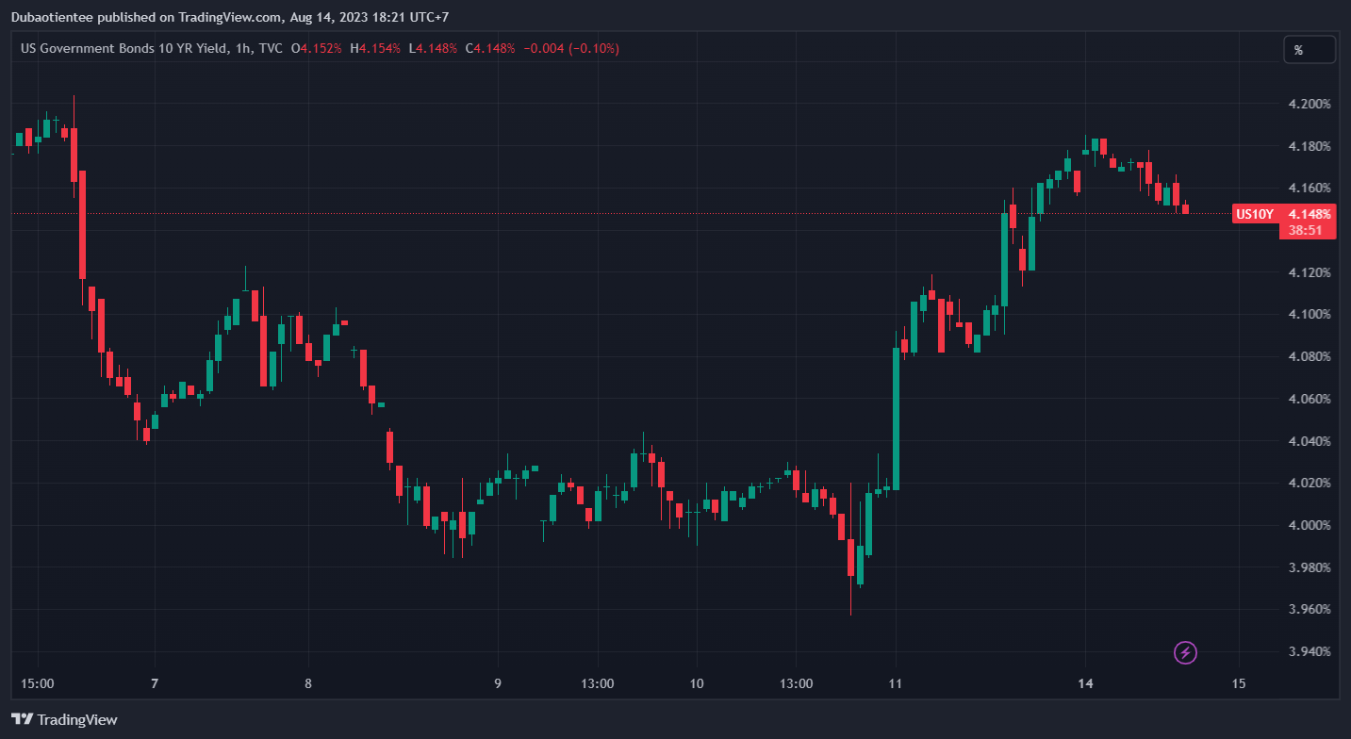Click the tall green candle at Aug 11 open
1351x739 pixels.
896,418
